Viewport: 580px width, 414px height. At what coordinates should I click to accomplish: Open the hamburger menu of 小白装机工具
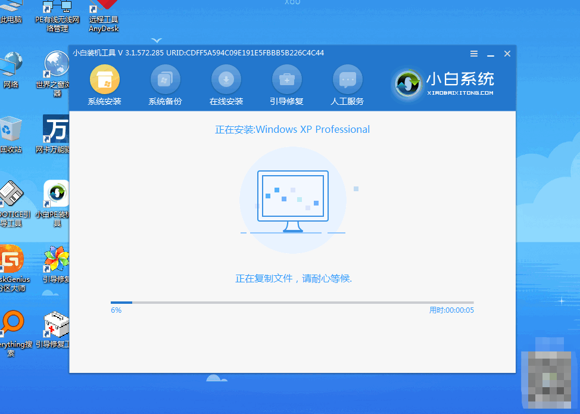click(x=473, y=54)
